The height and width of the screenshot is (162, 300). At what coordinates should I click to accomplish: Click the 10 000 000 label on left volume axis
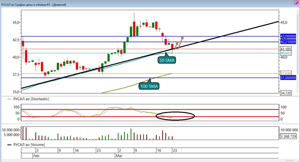[x=11, y=130]
